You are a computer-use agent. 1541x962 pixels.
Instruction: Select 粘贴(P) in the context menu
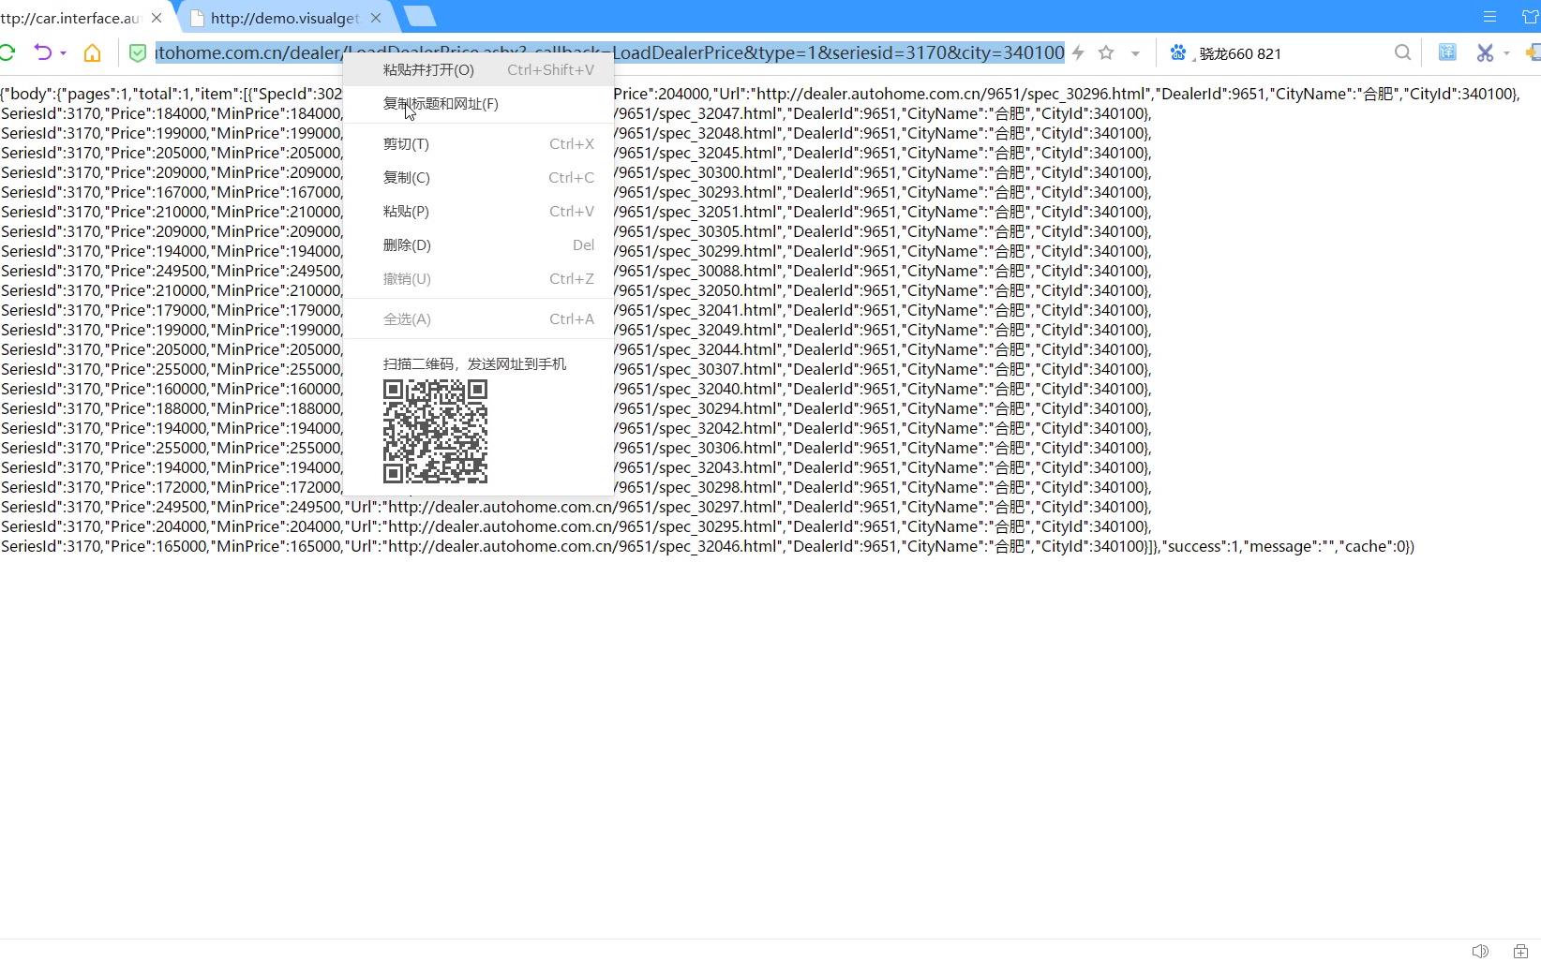tap(478, 212)
